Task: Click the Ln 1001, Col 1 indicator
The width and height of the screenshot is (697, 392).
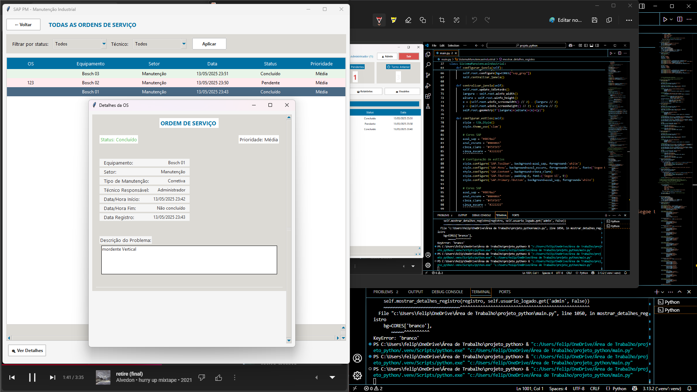Action: coord(530,388)
